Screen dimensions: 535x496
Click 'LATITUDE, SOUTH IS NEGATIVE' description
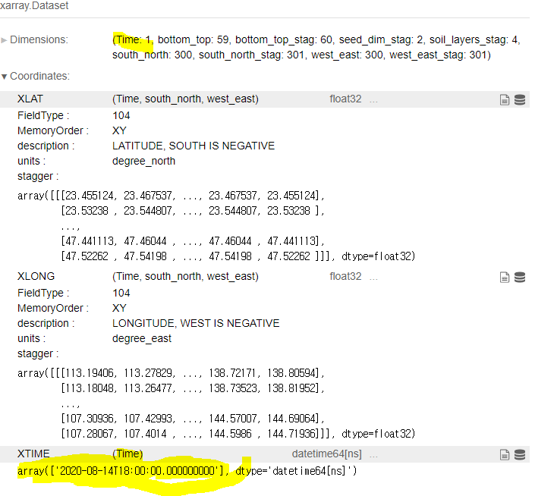193,146
